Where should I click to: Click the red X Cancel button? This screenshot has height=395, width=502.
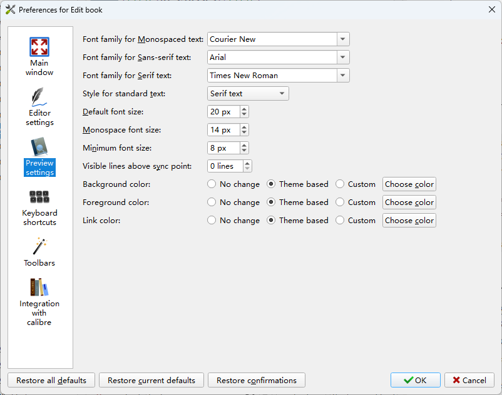(x=469, y=380)
